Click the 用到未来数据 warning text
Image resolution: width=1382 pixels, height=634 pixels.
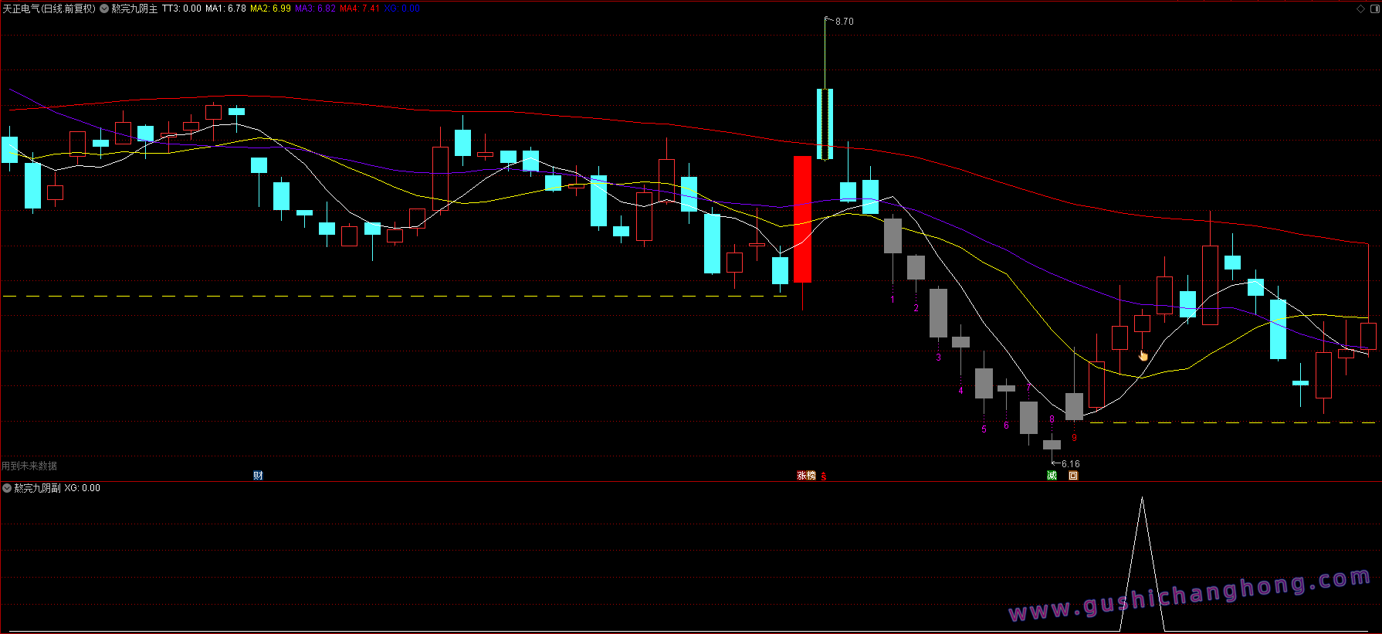[x=29, y=466]
